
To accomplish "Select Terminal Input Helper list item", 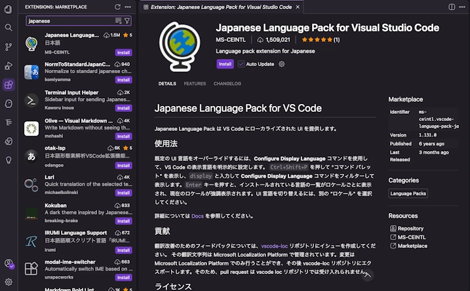I will click(78, 100).
